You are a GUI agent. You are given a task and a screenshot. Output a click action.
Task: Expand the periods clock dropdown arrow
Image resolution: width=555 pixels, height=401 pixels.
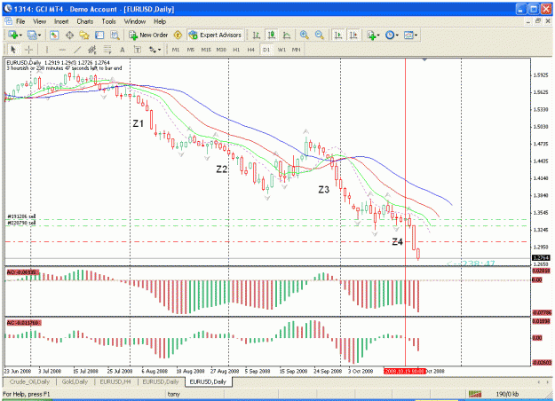[x=397, y=35]
